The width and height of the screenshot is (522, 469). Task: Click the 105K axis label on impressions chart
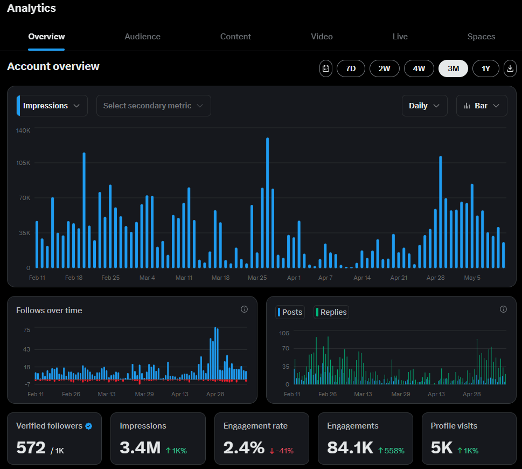click(x=23, y=163)
